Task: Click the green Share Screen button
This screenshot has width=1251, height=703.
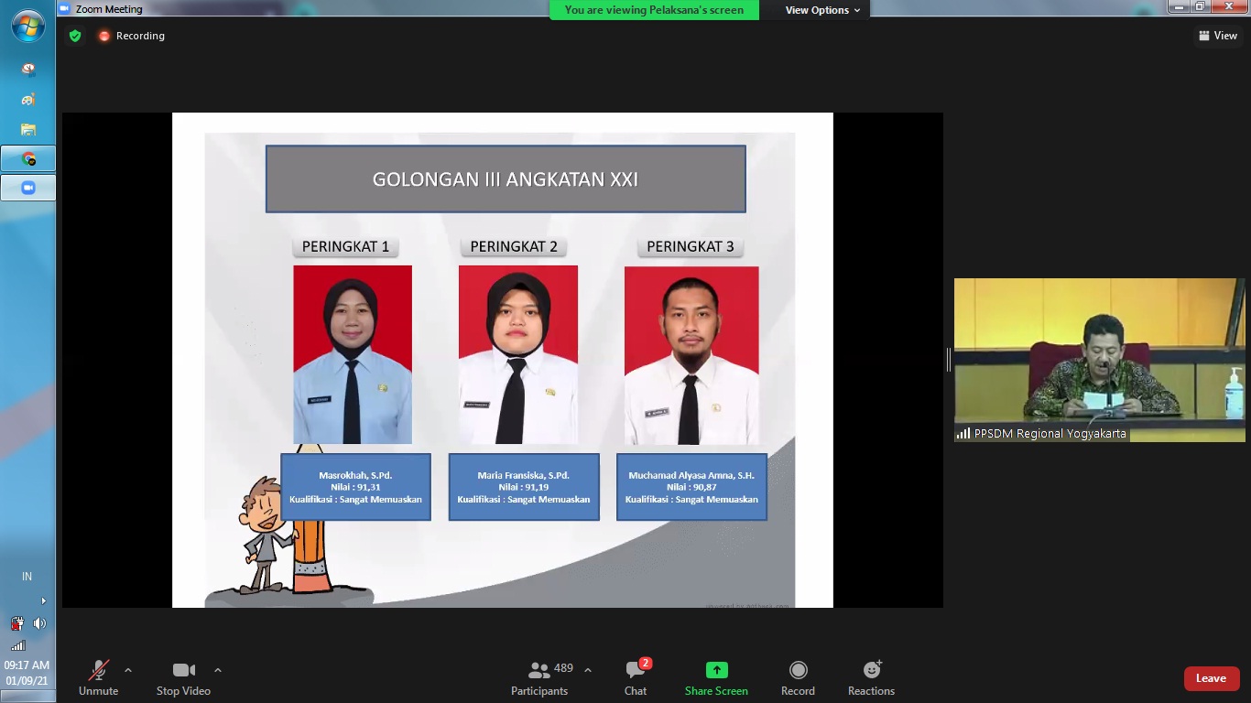Action: tap(716, 678)
